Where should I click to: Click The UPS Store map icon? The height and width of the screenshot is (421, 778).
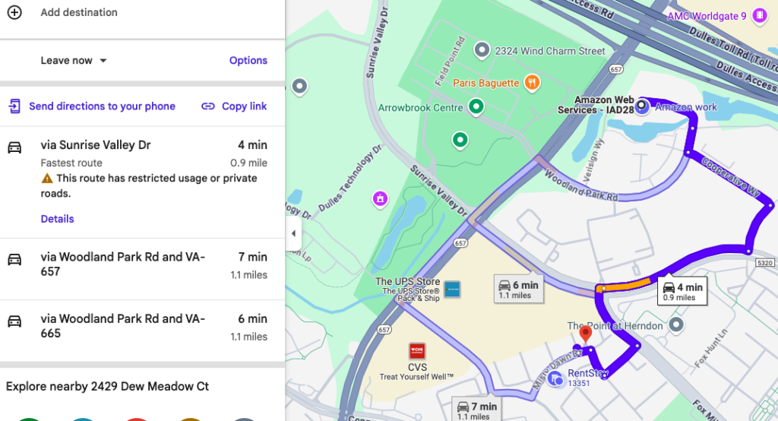(452, 288)
